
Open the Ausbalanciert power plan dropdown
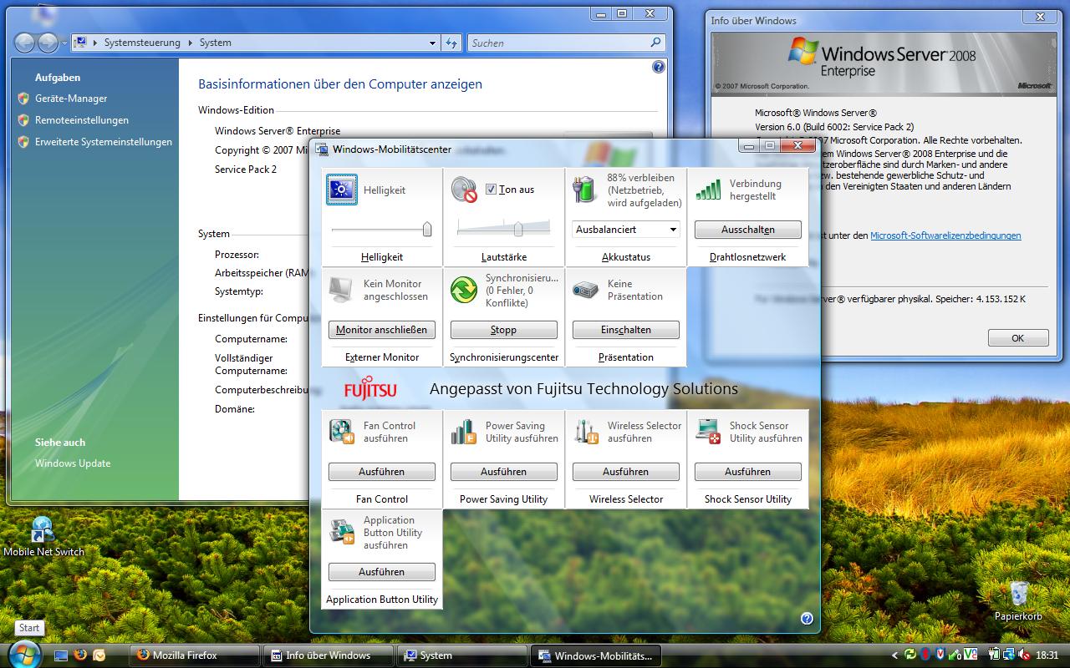(x=627, y=230)
